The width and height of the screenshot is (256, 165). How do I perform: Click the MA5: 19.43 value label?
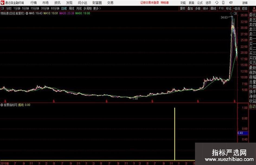click(36, 13)
